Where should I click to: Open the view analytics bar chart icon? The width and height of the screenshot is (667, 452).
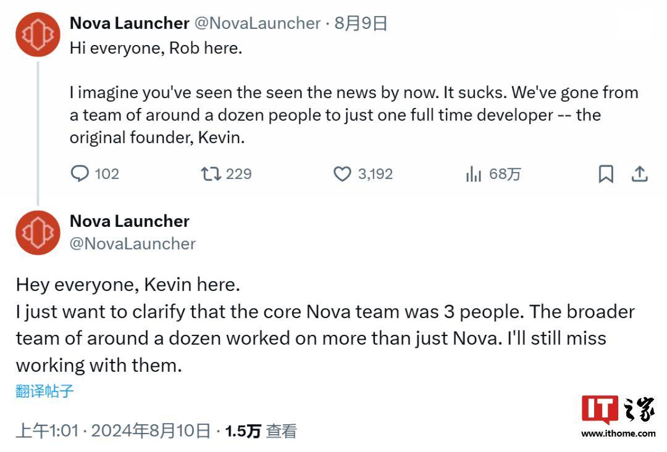tap(474, 175)
